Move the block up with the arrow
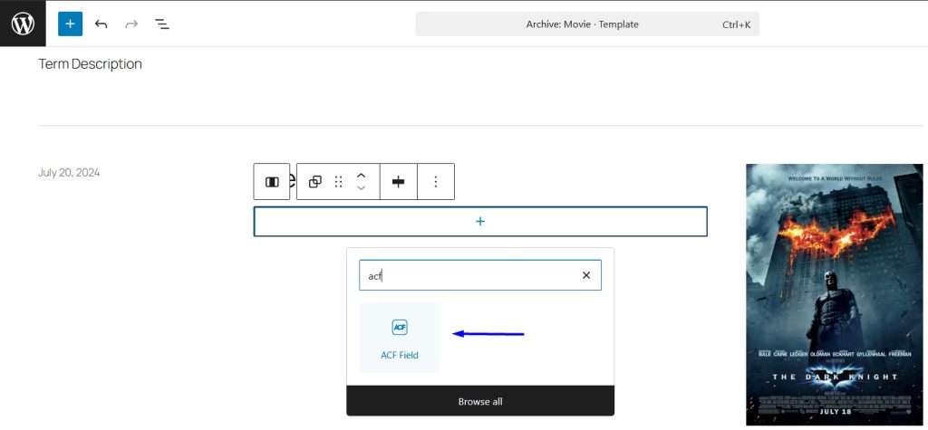 click(x=361, y=176)
